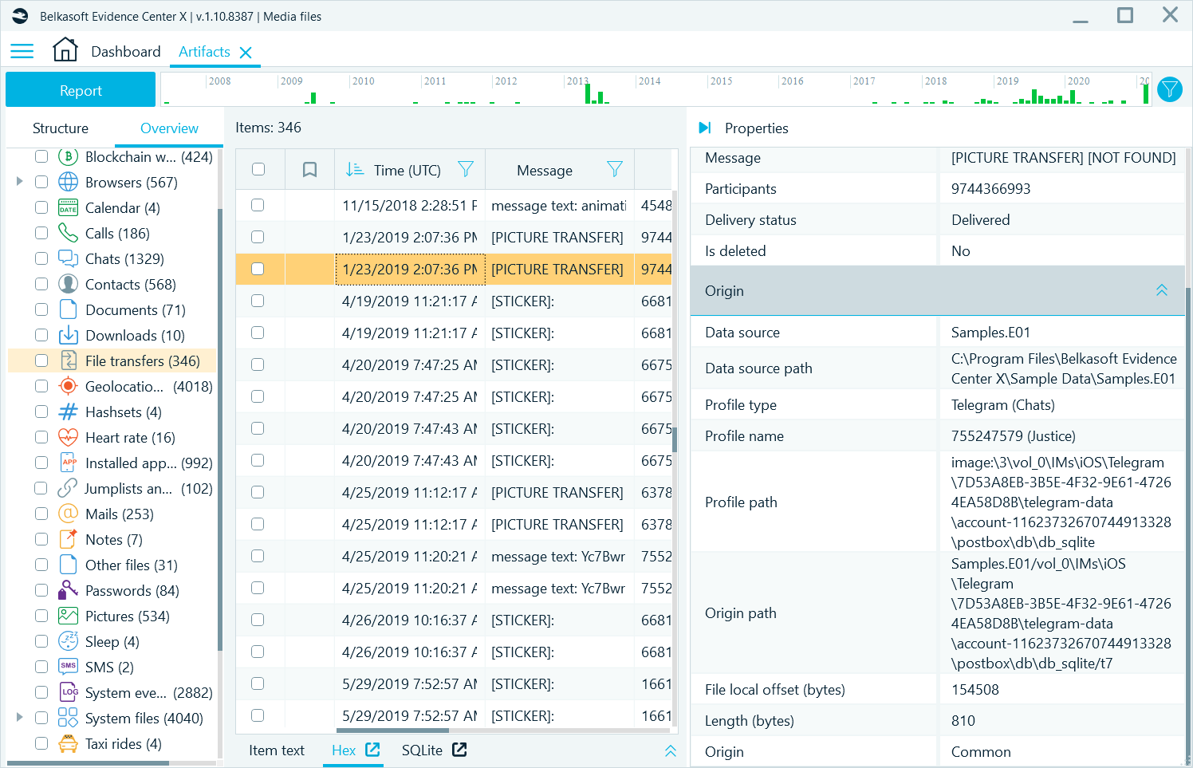The image size is (1193, 768).
Task: Select the Calendar icon
Action: point(69,208)
